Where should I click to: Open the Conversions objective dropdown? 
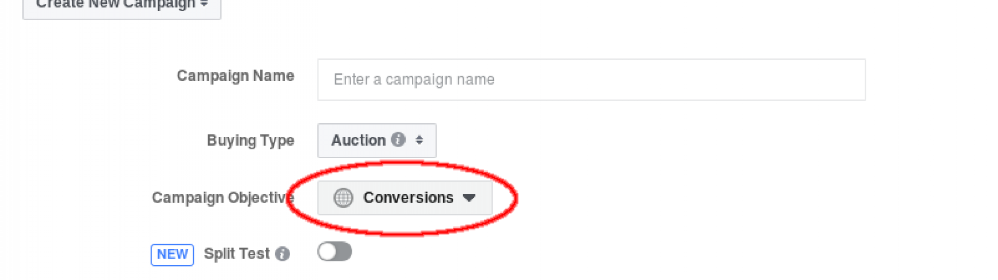405,198
